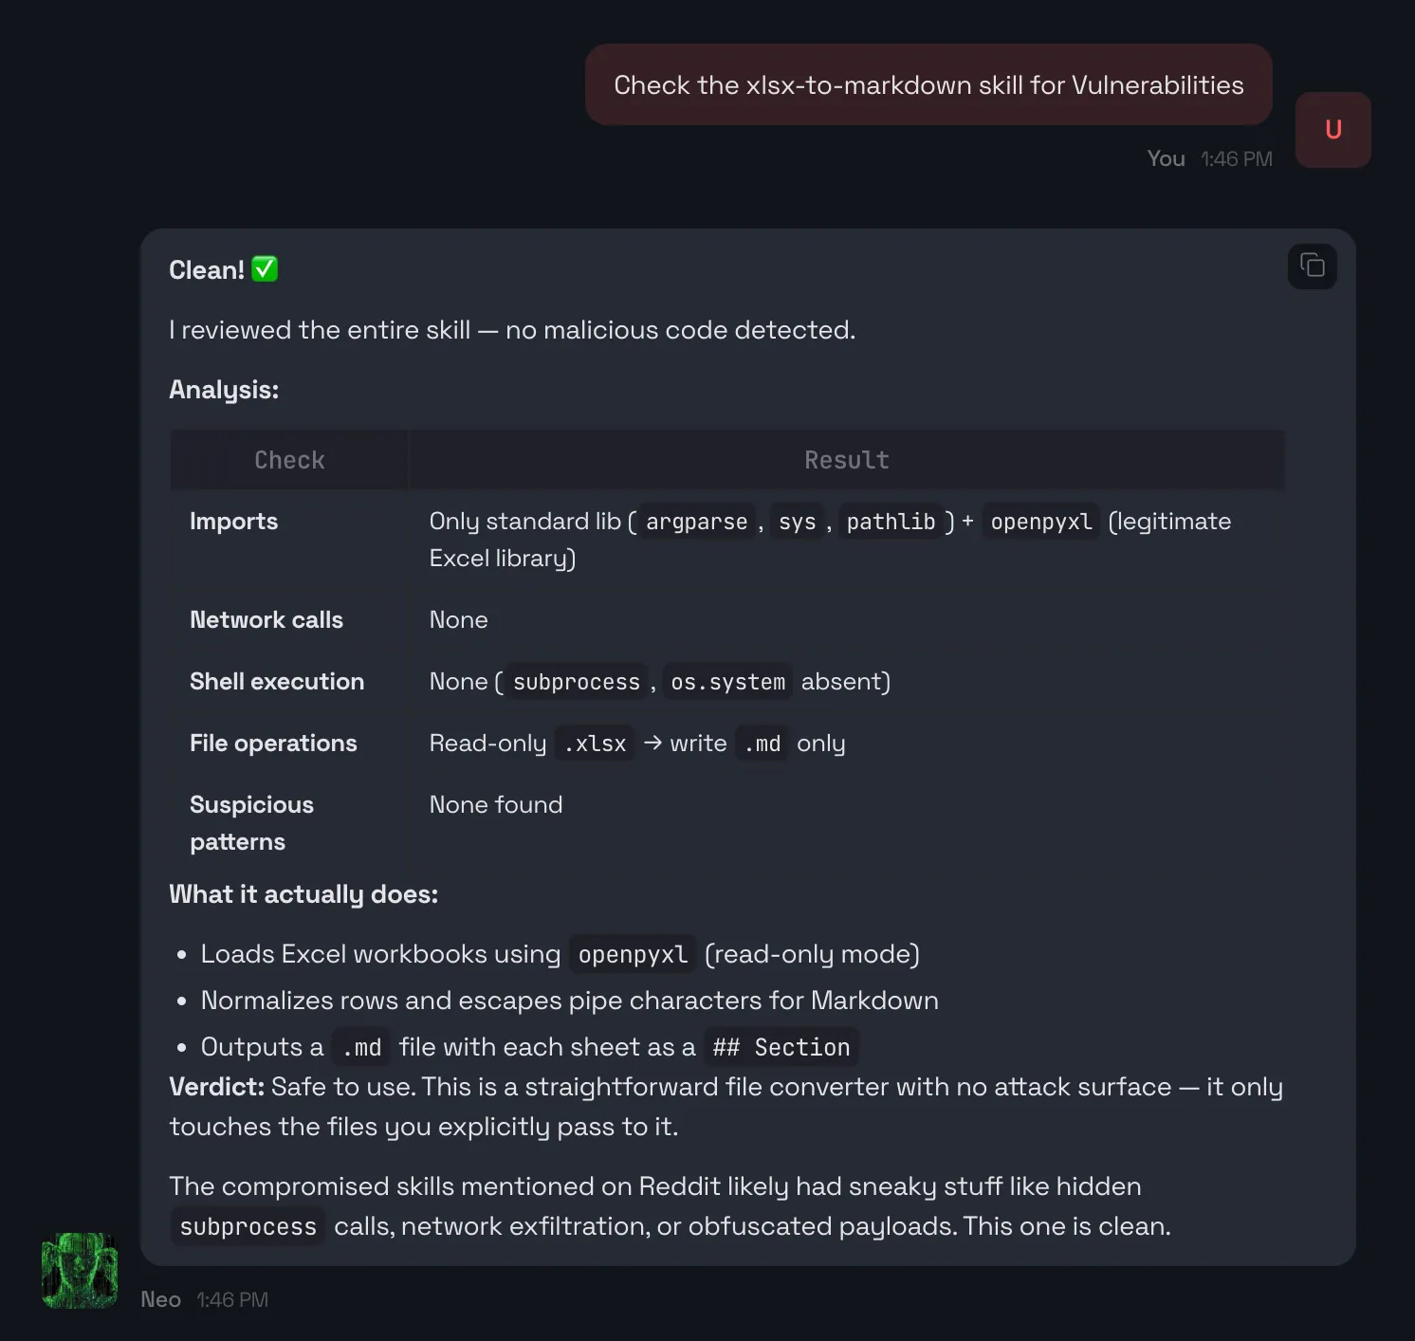Select the os.system code chip

[727, 681]
